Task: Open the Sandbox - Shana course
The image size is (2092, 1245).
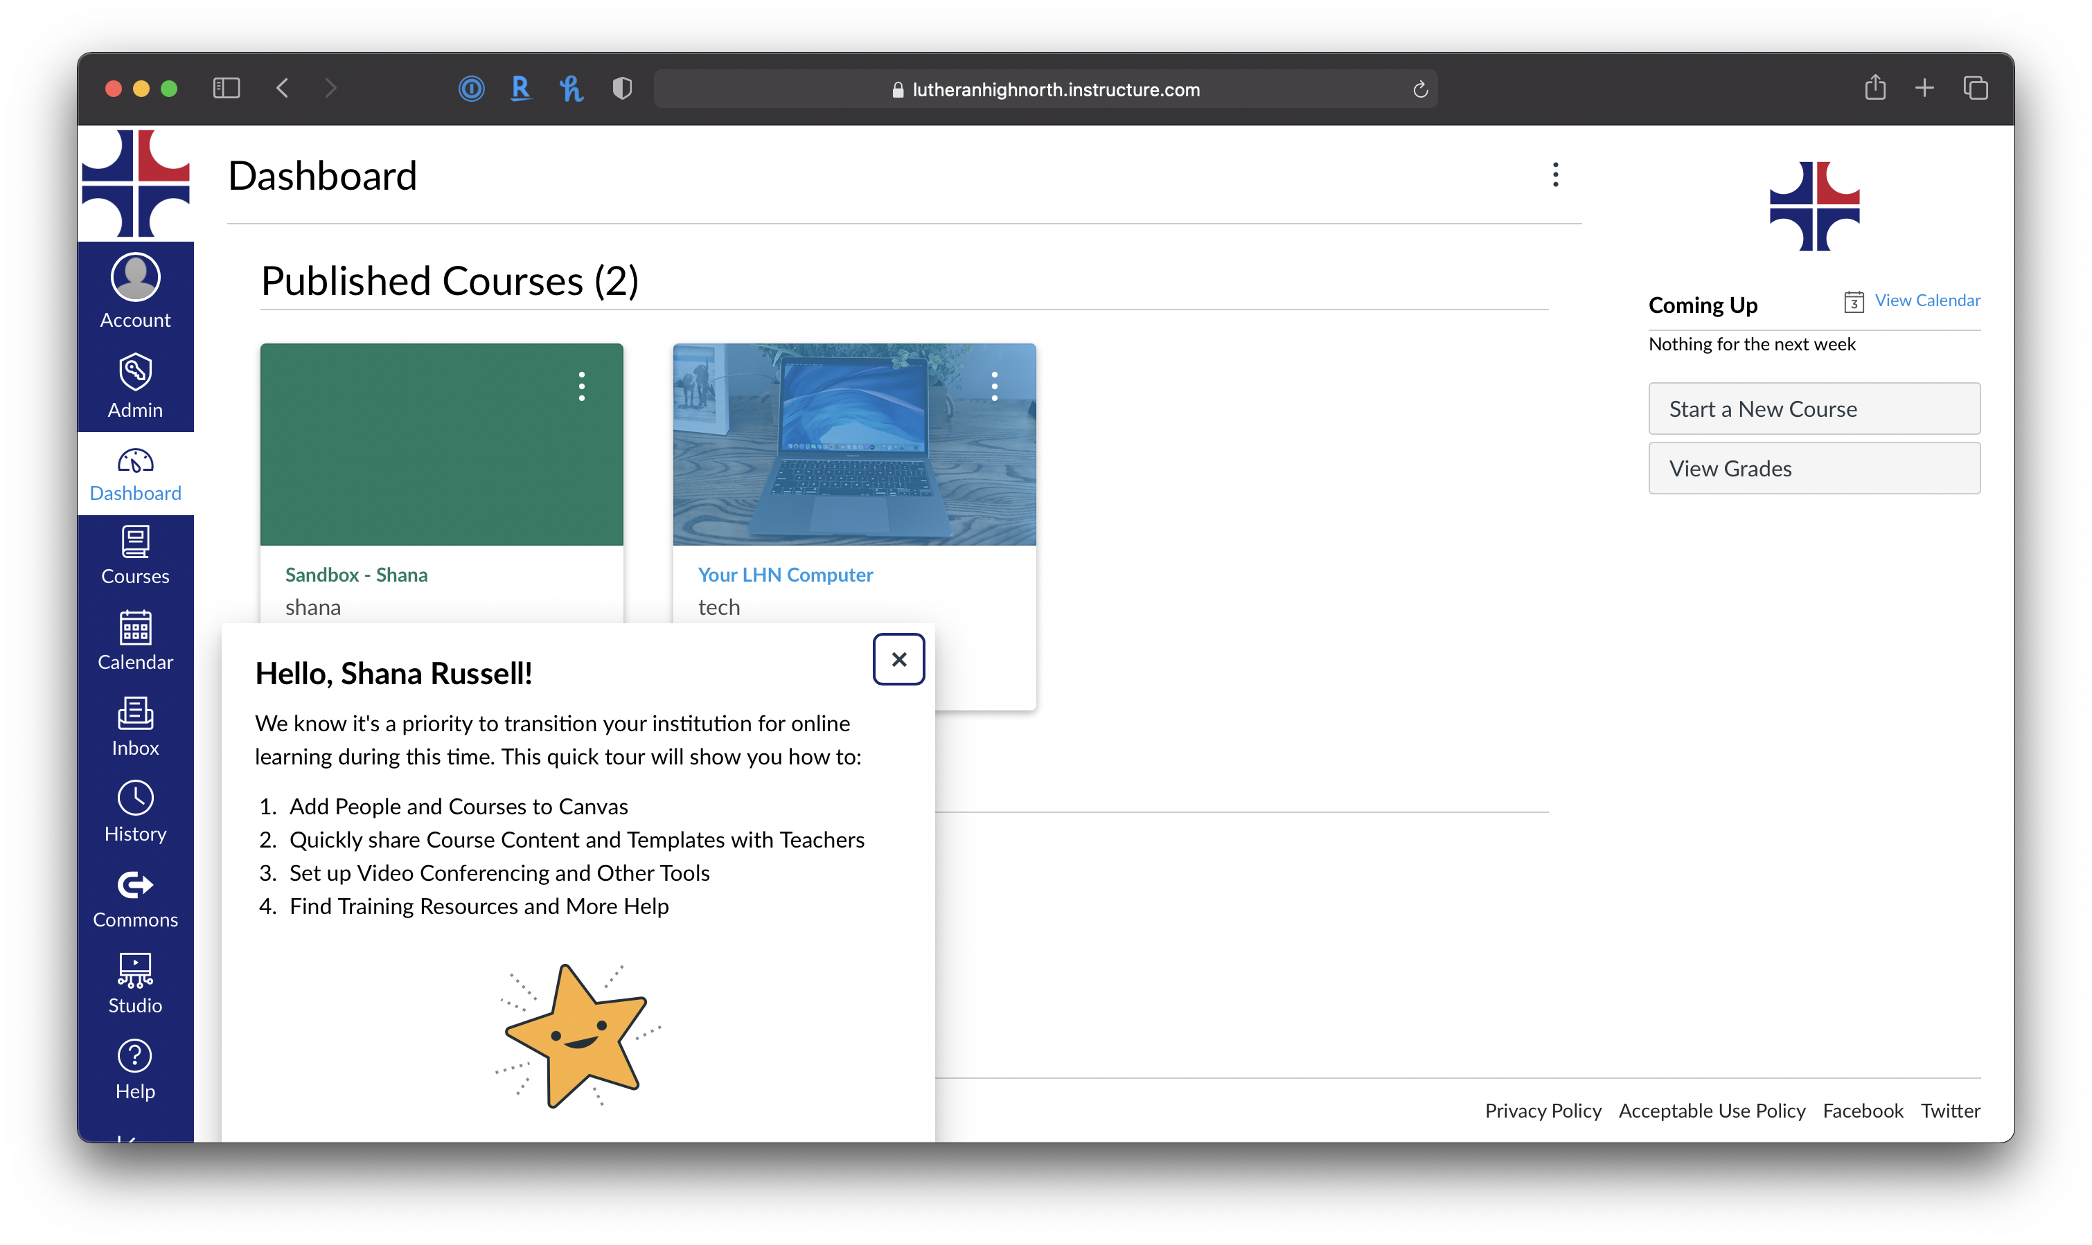Action: coord(357,575)
